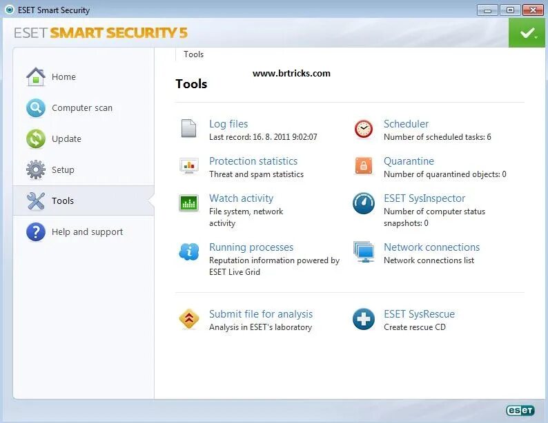Go to the Home section
Viewport: 548px width, 423px height.
click(63, 76)
